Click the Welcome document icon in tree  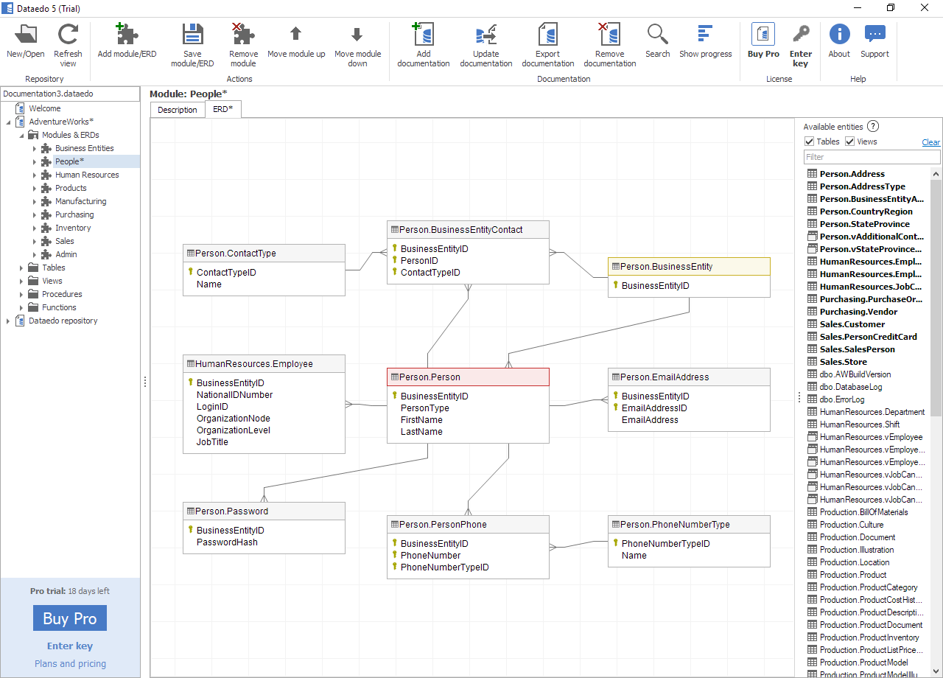(20, 108)
